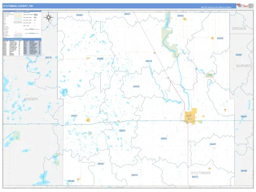Click the large orange city area on the map
Screen dimensions: 256x192
pos(190,116)
